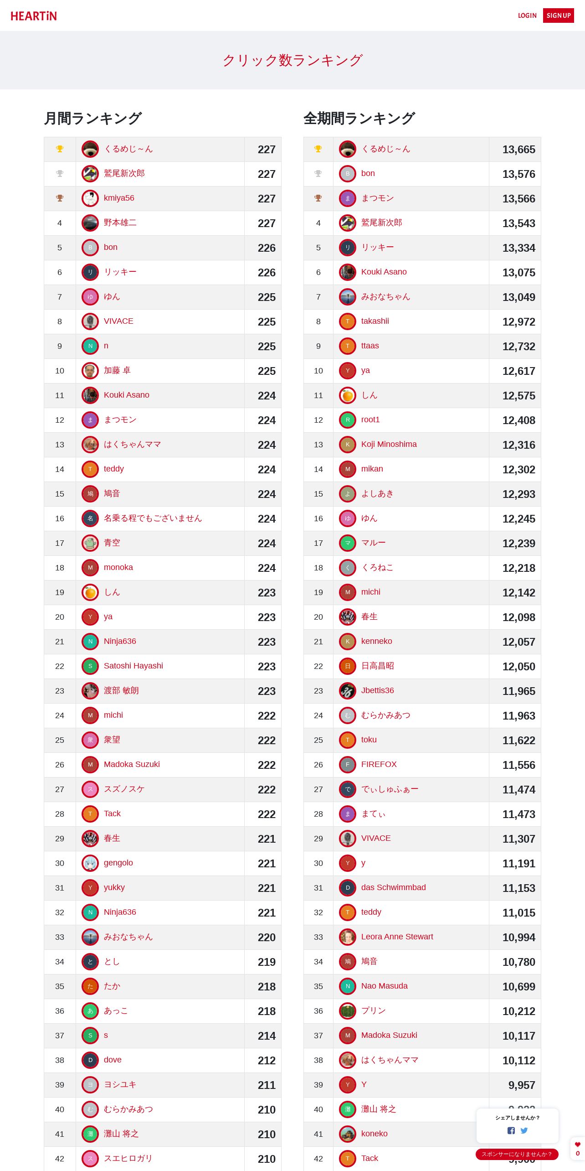The image size is (585, 1171).
Task: Click the orange fruit avatar of しん in the monthly ranking
Action: click(x=90, y=592)
